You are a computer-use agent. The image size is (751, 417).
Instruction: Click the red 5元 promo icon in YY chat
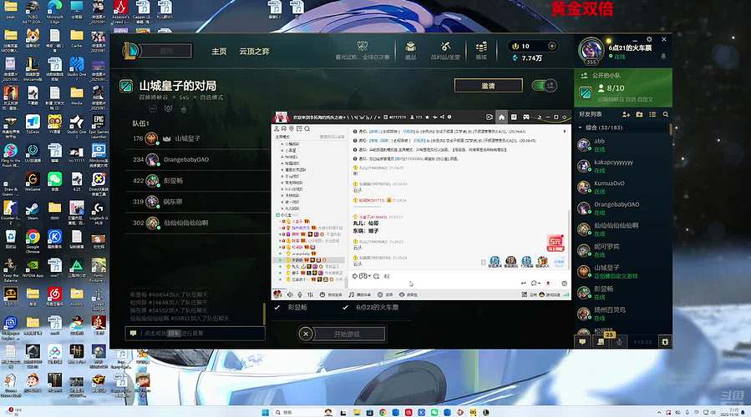point(556,243)
